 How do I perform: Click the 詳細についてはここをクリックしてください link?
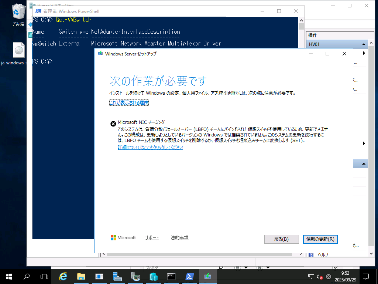click(151, 147)
